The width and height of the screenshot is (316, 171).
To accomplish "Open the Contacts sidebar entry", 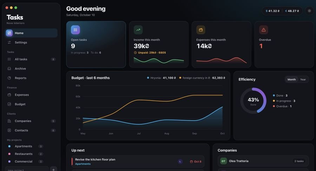I will pos(31,131).
